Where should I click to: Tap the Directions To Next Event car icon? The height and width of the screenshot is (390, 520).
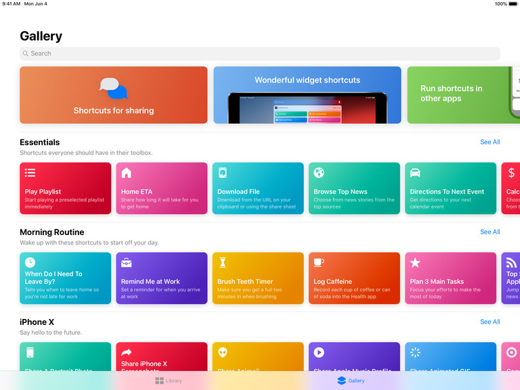[x=415, y=173]
